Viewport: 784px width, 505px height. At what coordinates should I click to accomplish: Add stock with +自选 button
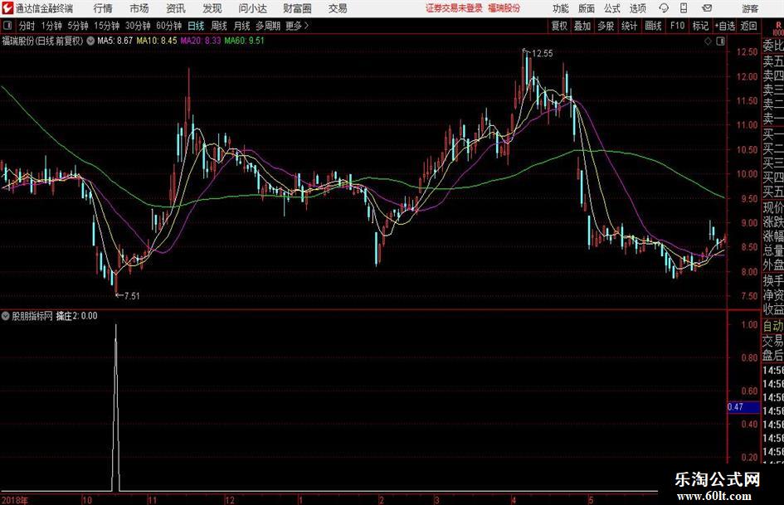(725, 26)
